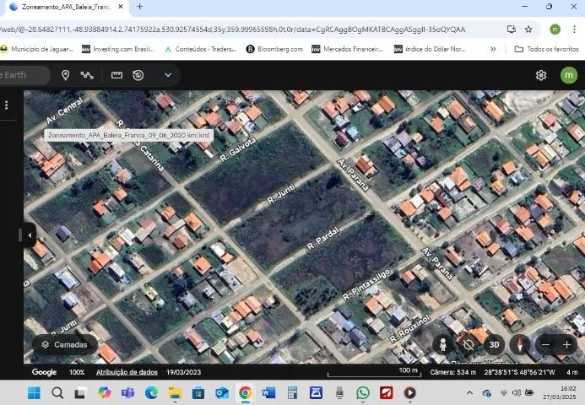
Task: Open Conteúdos - Traders bookmark
Action: 200,49
